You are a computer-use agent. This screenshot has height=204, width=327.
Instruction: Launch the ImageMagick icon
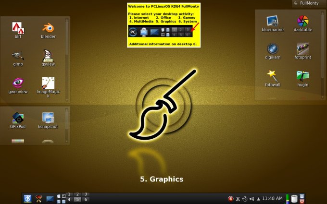48,83
